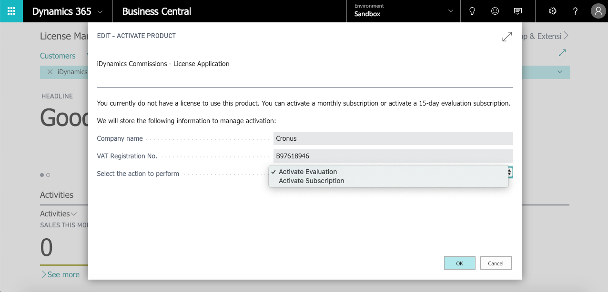Click the lightbulb ideas icon
The height and width of the screenshot is (292, 608).
point(472,11)
